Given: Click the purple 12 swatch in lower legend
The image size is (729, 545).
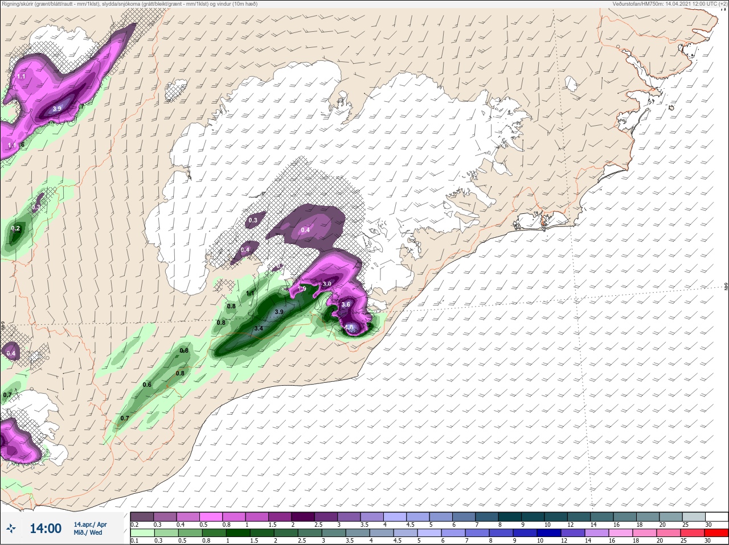Looking at the screenshot, I should point(573,532).
